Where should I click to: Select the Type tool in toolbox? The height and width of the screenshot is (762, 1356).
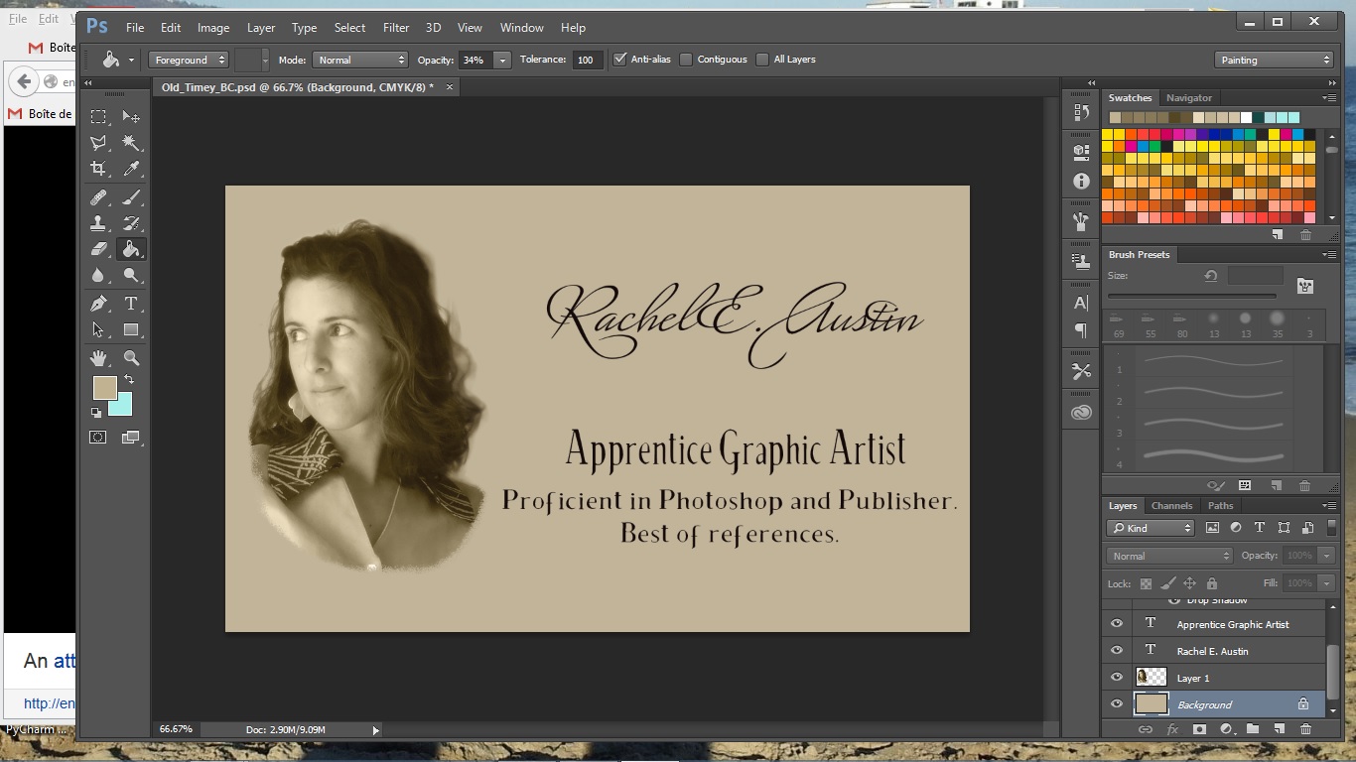pyautogui.click(x=130, y=304)
